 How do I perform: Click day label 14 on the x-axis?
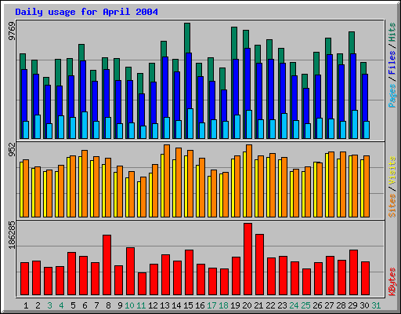coord(176,305)
